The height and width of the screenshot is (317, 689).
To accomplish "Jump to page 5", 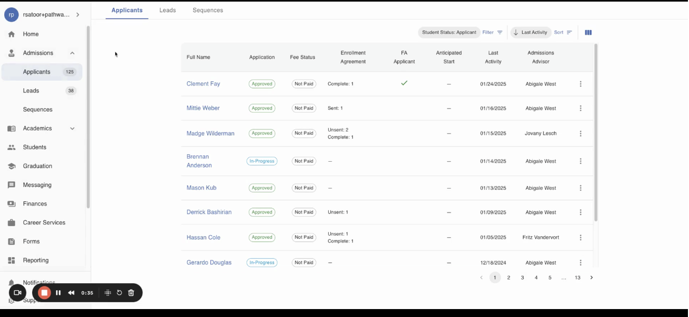I will 550,278.
